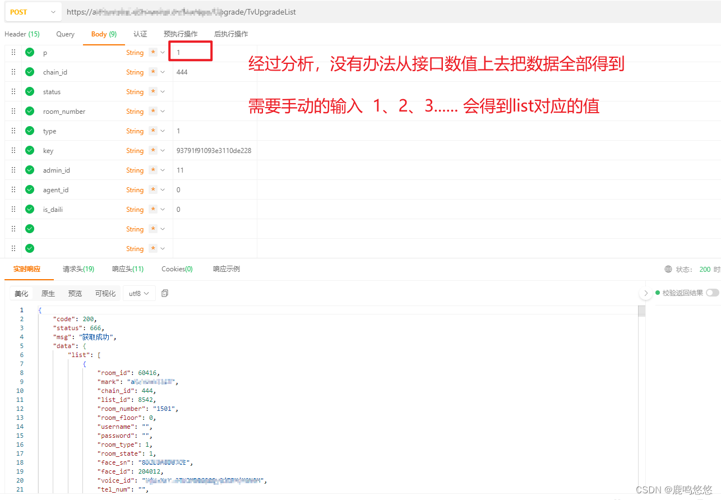Open the 请求头(19) tab
The height and width of the screenshot is (500, 721).
pos(78,269)
